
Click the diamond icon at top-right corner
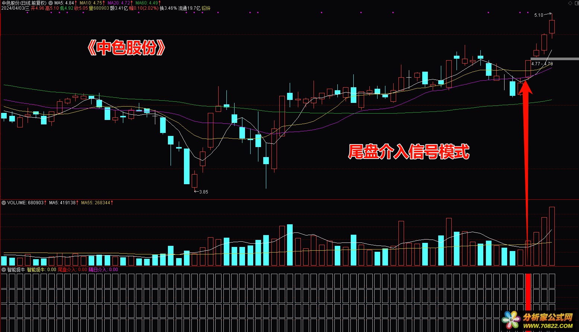point(570,3)
